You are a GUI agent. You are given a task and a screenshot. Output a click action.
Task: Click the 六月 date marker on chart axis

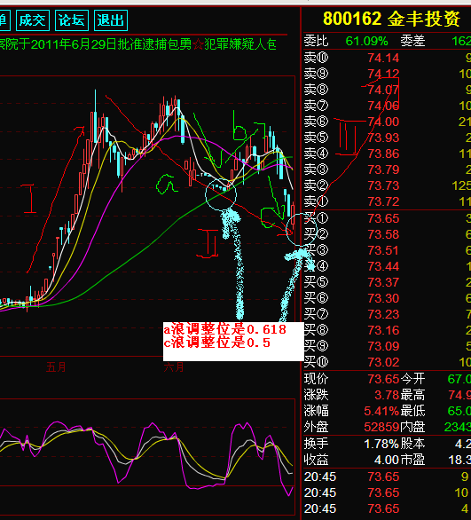tap(174, 367)
